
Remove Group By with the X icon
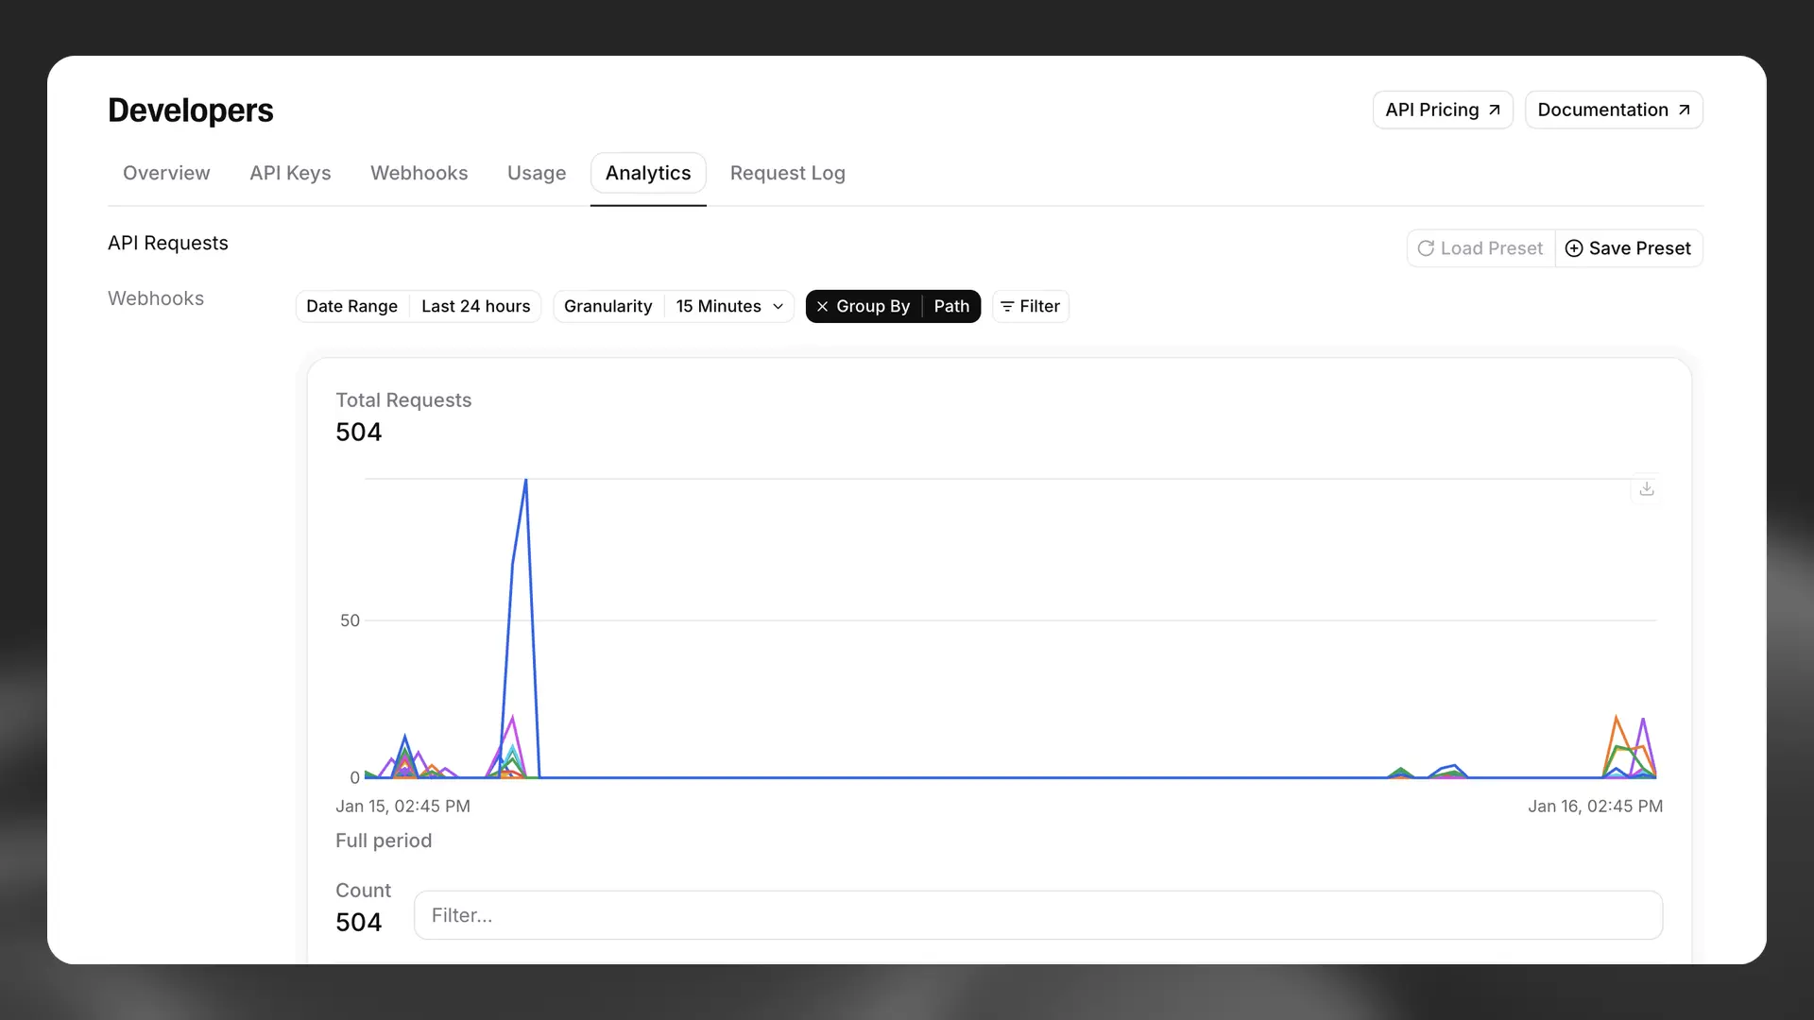[x=822, y=306]
